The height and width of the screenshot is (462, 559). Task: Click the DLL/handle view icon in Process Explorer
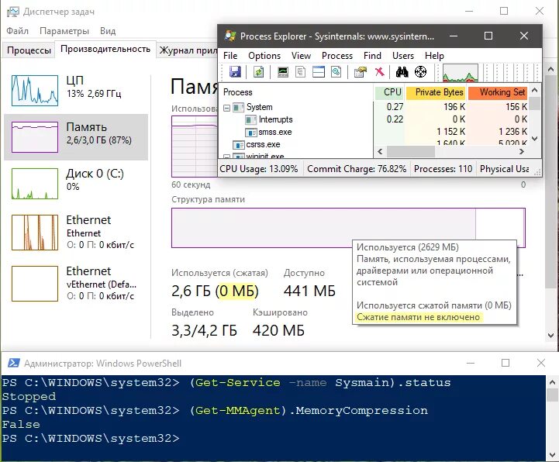click(336, 72)
